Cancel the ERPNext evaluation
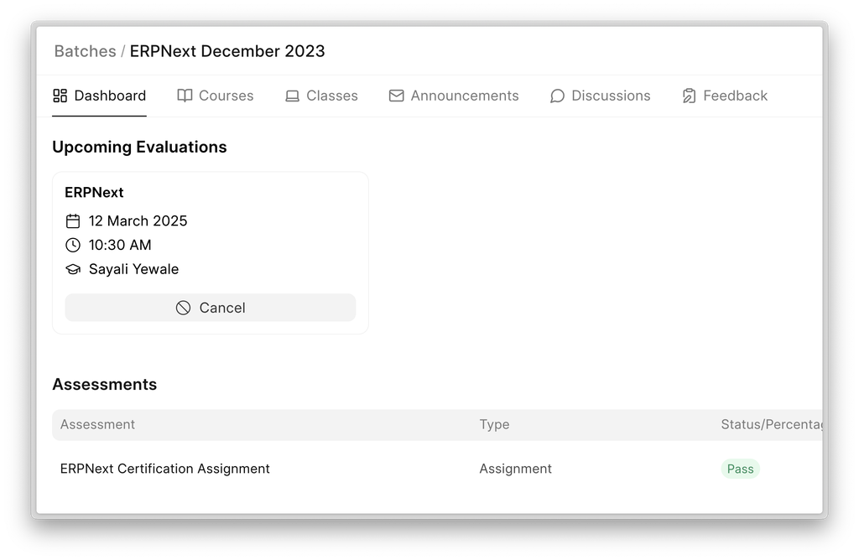This screenshot has width=859, height=560. 211,308
